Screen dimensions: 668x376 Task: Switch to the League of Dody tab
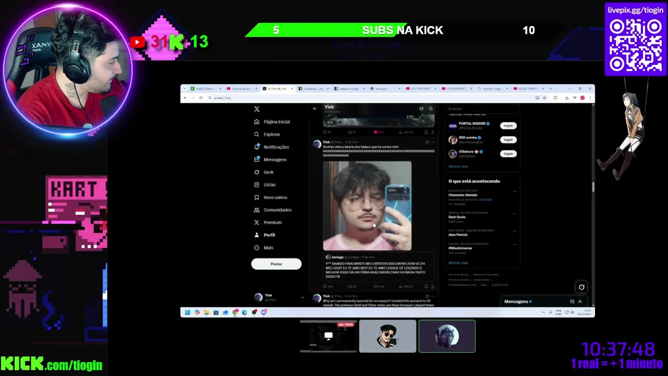[x=349, y=89]
